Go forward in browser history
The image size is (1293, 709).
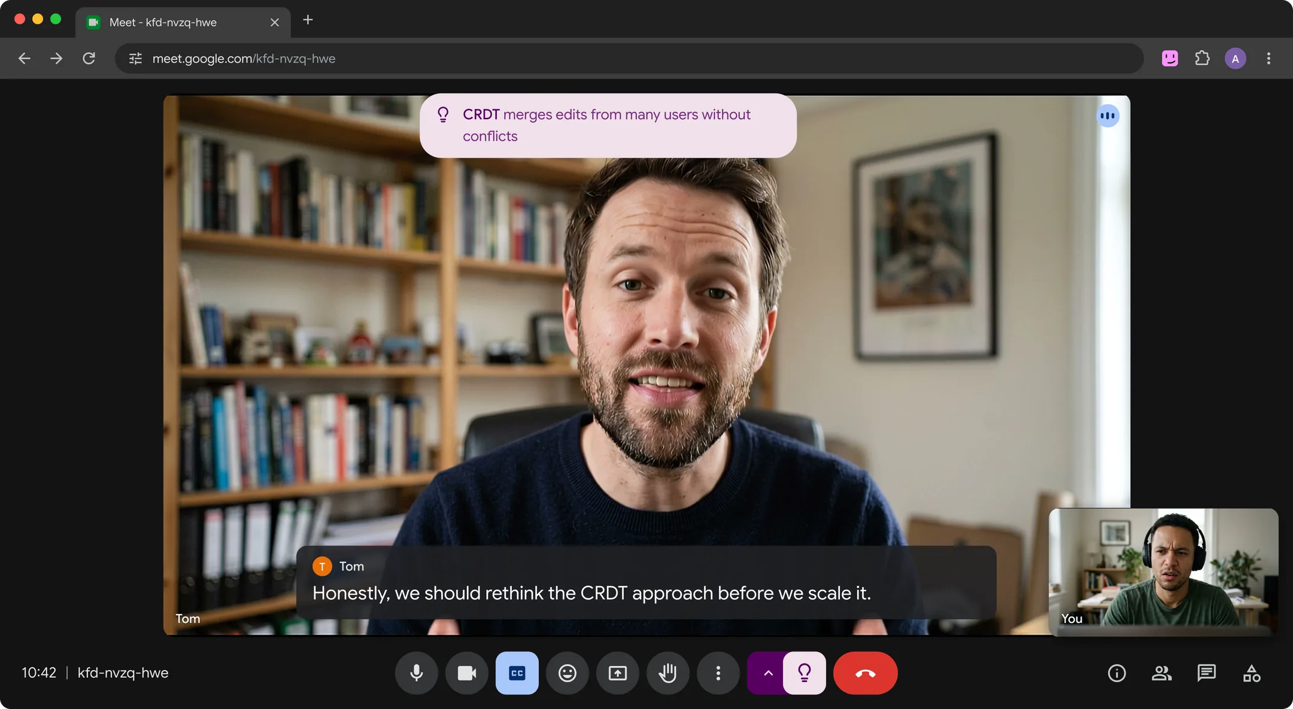coord(56,59)
